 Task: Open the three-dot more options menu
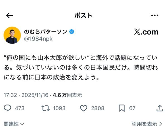point(154,16)
